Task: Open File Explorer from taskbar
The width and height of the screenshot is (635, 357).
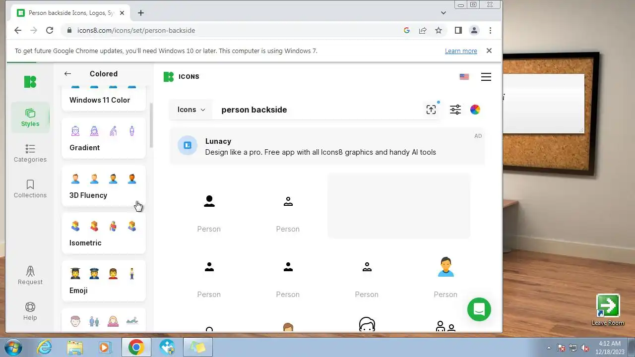Action: (75, 347)
